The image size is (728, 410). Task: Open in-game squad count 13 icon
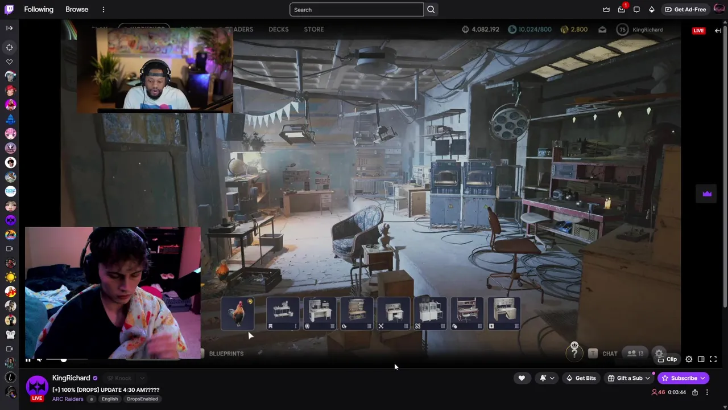click(x=636, y=354)
